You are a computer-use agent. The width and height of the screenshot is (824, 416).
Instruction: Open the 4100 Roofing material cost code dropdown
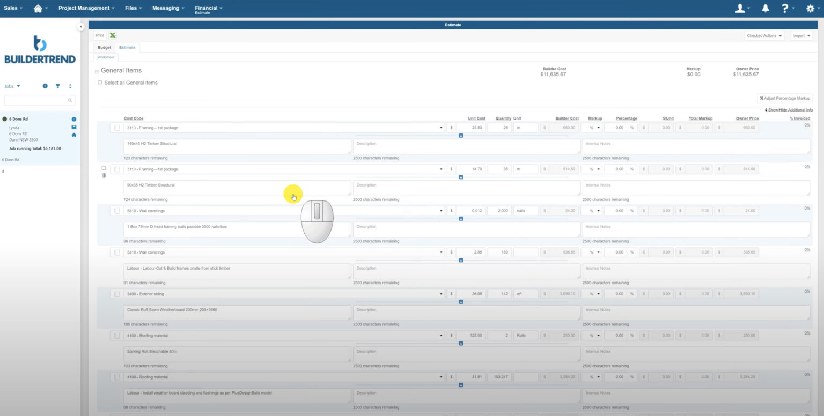tap(441, 335)
